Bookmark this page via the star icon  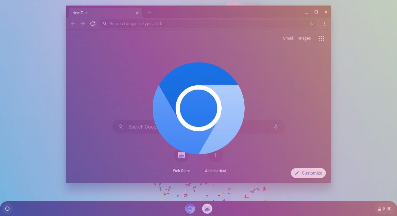pos(312,23)
